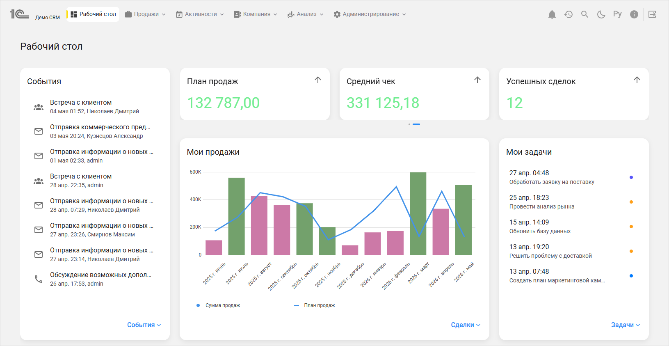This screenshot has width=669, height=346.
Task: Open Рабочий стол tab
Action: pyautogui.click(x=93, y=14)
